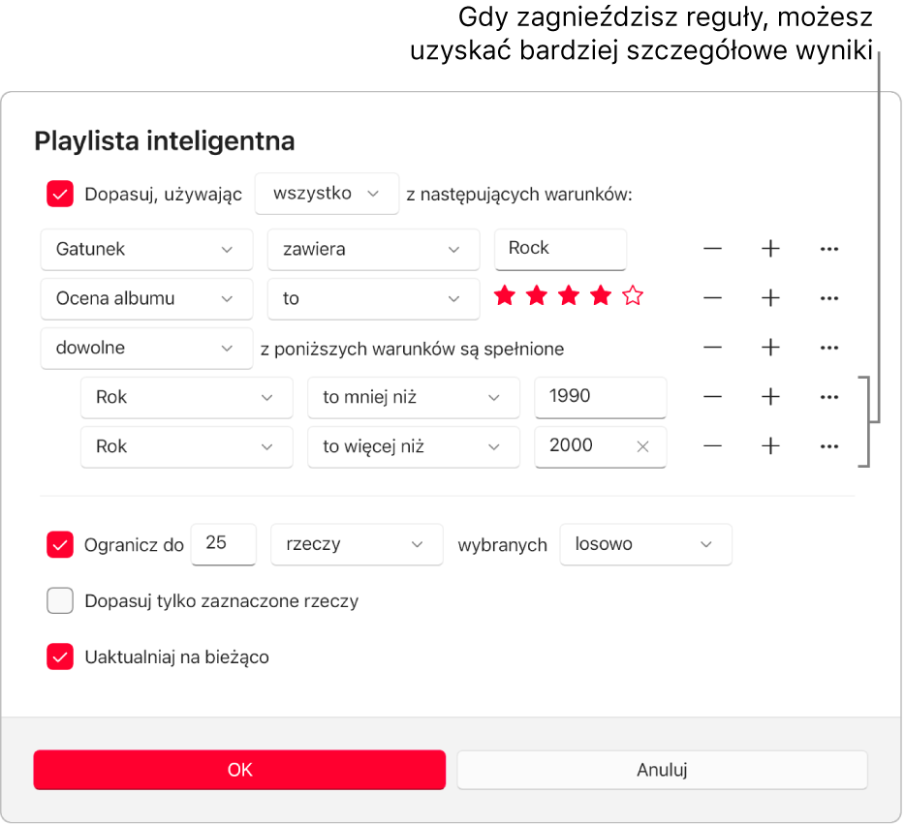Image resolution: width=905 pixels, height=824 pixels.
Task: Open more options for Gatunek rule
Action: click(828, 249)
